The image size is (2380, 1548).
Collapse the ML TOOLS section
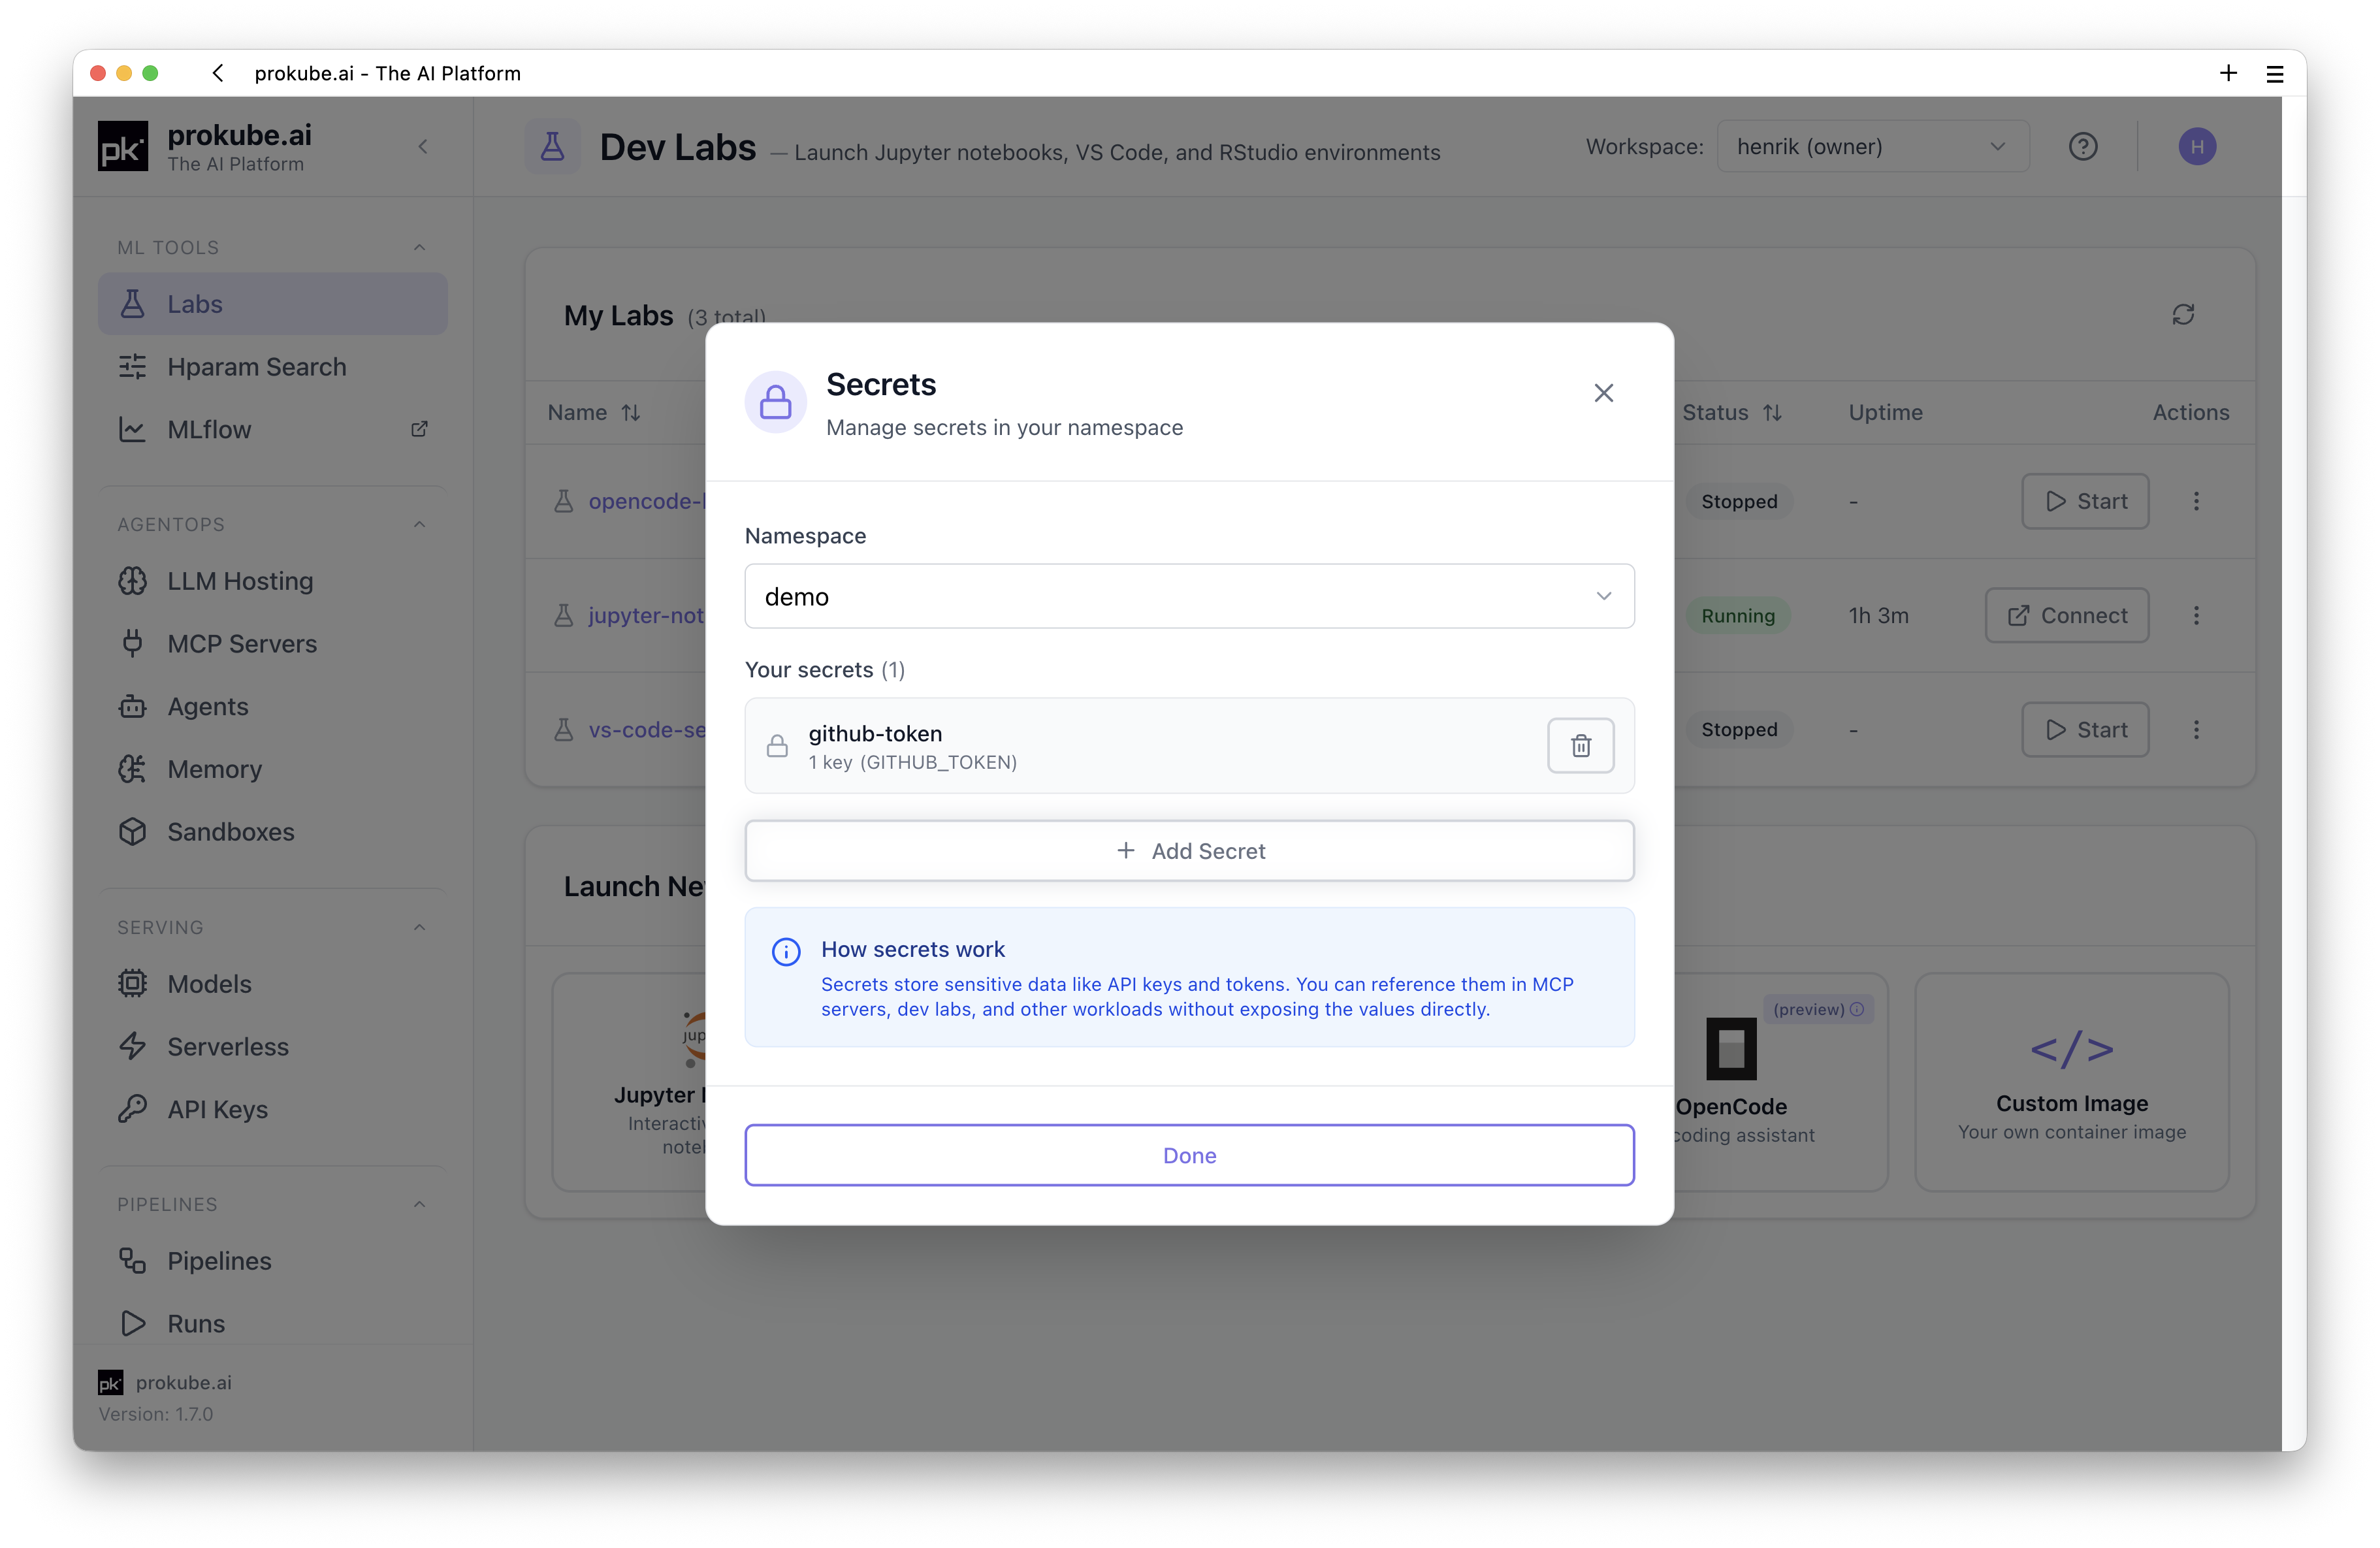(x=419, y=247)
